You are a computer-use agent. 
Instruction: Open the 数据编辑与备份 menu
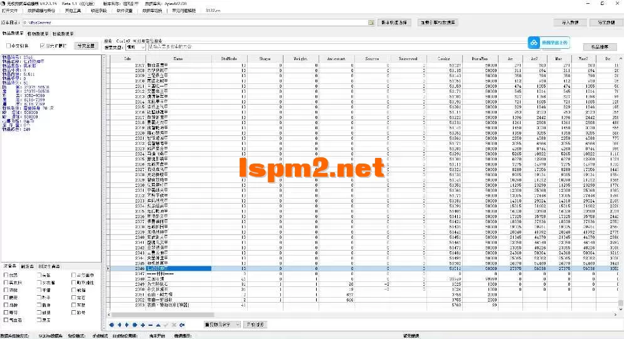point(41,11)
